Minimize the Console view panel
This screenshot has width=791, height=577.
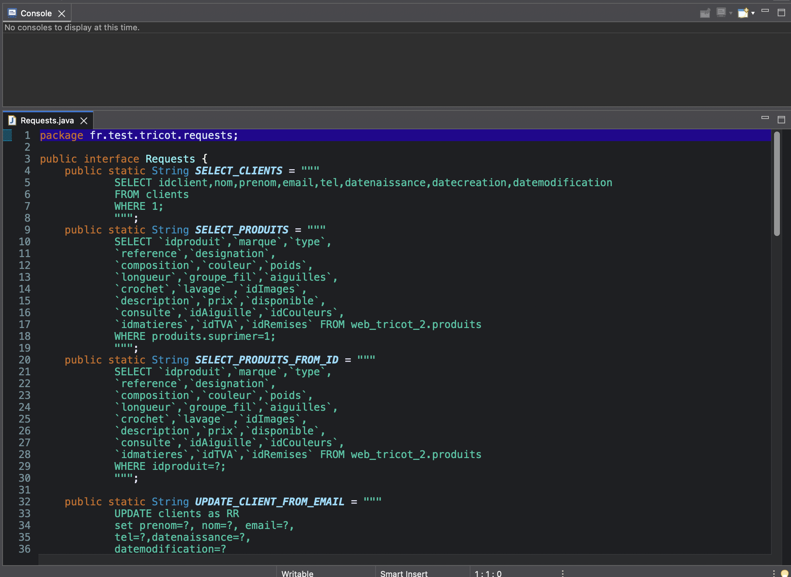[765, 11]
